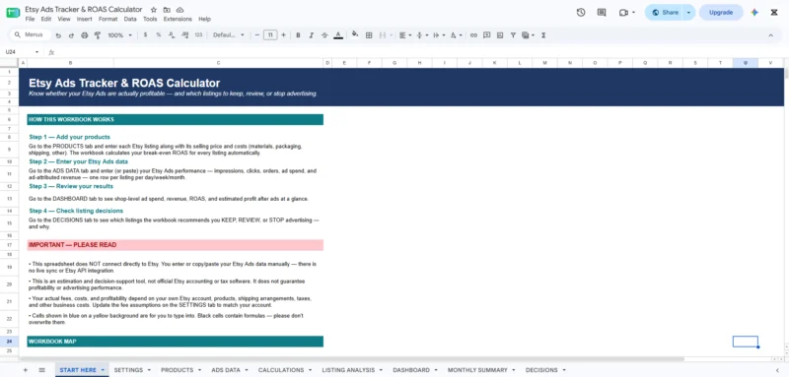
Task: Increase decimal places
Action: 184,35
